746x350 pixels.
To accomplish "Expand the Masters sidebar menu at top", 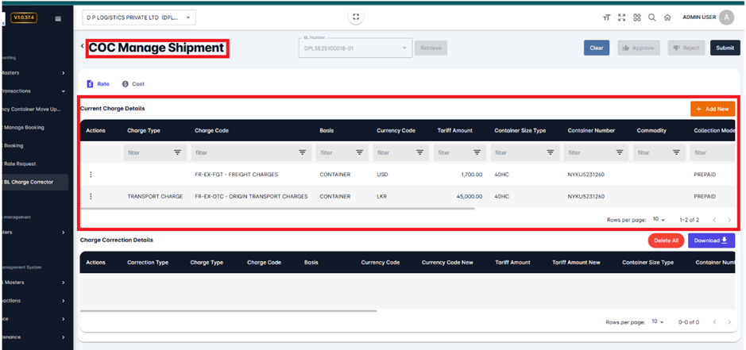I will 36,73.
